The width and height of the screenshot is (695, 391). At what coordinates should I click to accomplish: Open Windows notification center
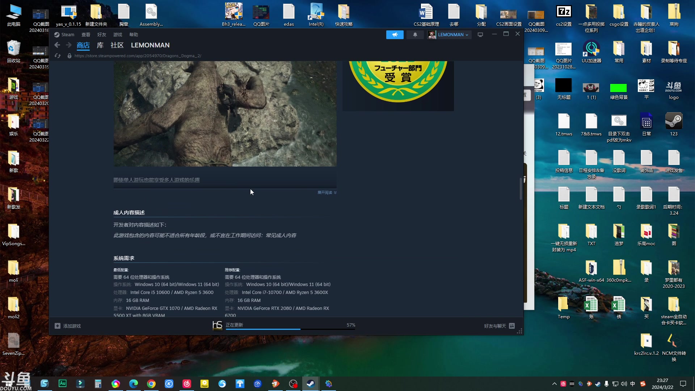coord(683,384)
